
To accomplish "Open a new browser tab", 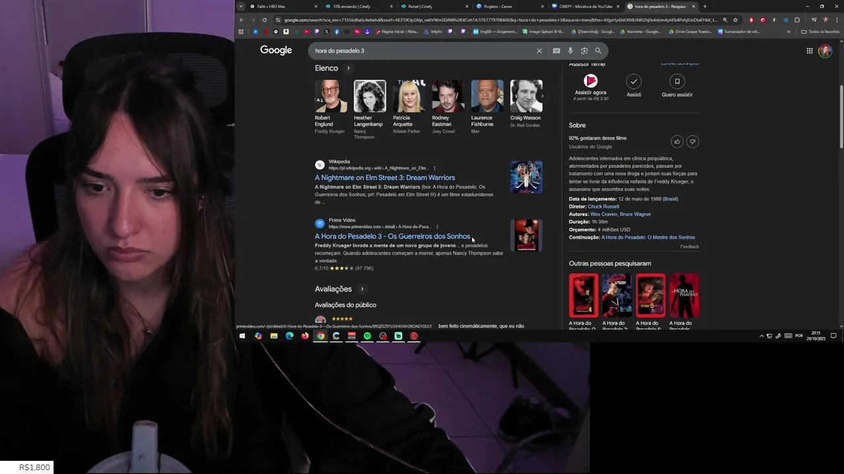I will [x=705, y=6].
